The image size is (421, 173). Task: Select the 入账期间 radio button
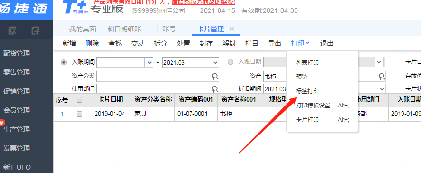coord(64,62)
